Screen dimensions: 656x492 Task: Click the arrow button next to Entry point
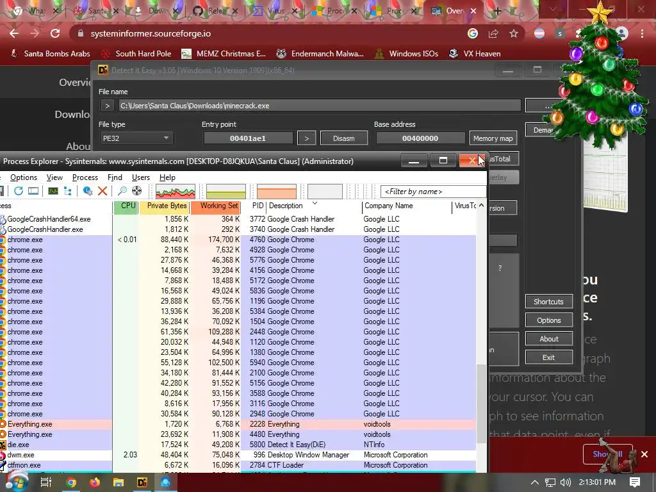coord(307,138)
